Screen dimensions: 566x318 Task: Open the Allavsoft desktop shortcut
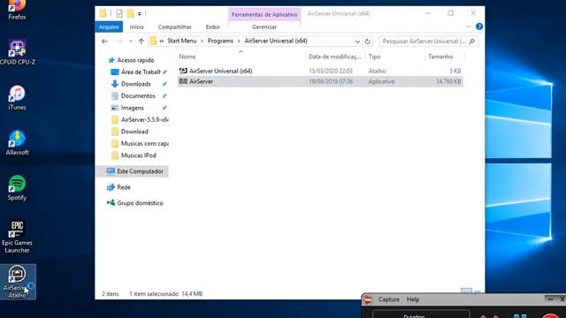[x=17, y=143]
